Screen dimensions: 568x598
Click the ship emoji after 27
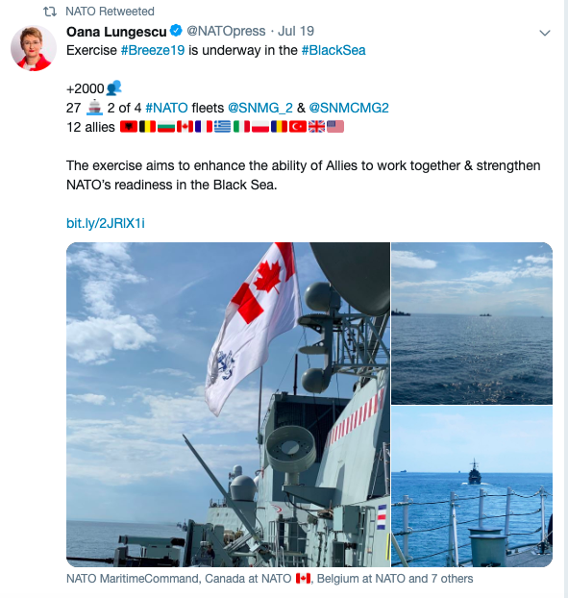tap(94, 108)
